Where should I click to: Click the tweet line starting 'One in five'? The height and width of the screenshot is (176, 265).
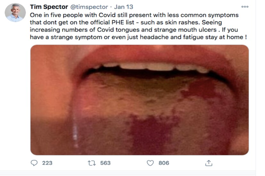(x=134, y=15)
